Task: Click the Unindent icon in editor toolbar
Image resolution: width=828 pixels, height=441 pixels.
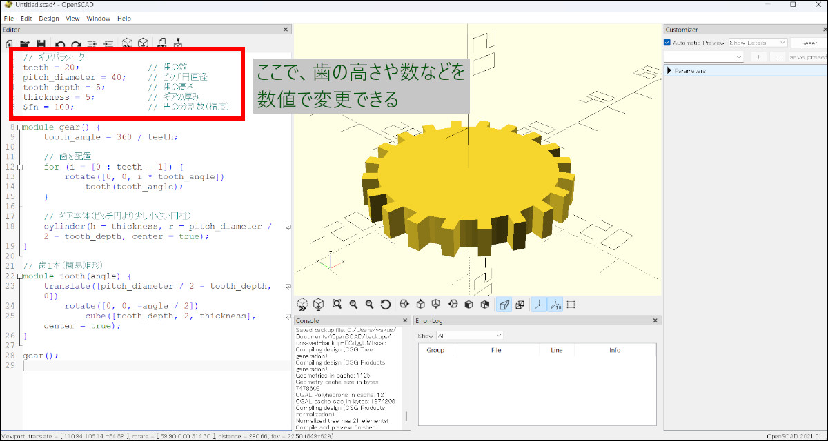Action: pos(93,43)
